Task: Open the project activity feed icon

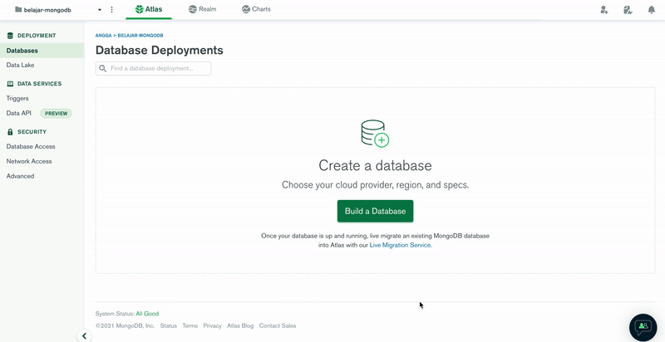Action: 628,10
